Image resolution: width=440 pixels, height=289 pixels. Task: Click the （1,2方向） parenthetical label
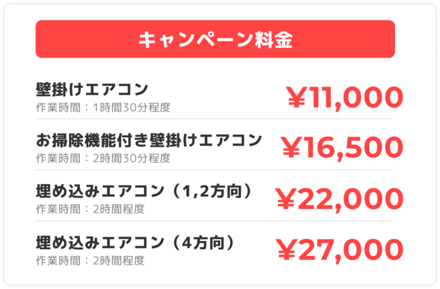212,191
